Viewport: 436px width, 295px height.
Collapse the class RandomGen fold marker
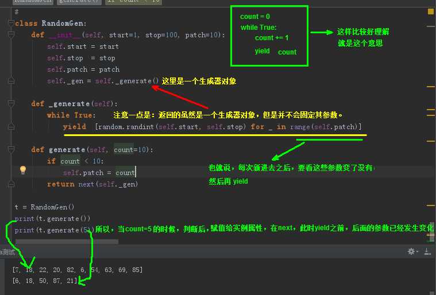click(x=11, y=23)
